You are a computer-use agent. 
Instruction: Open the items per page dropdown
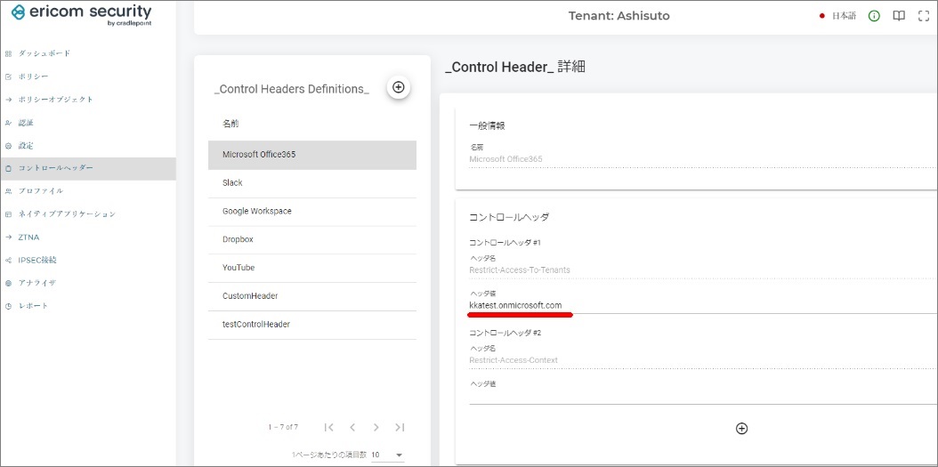coord(387,455)
